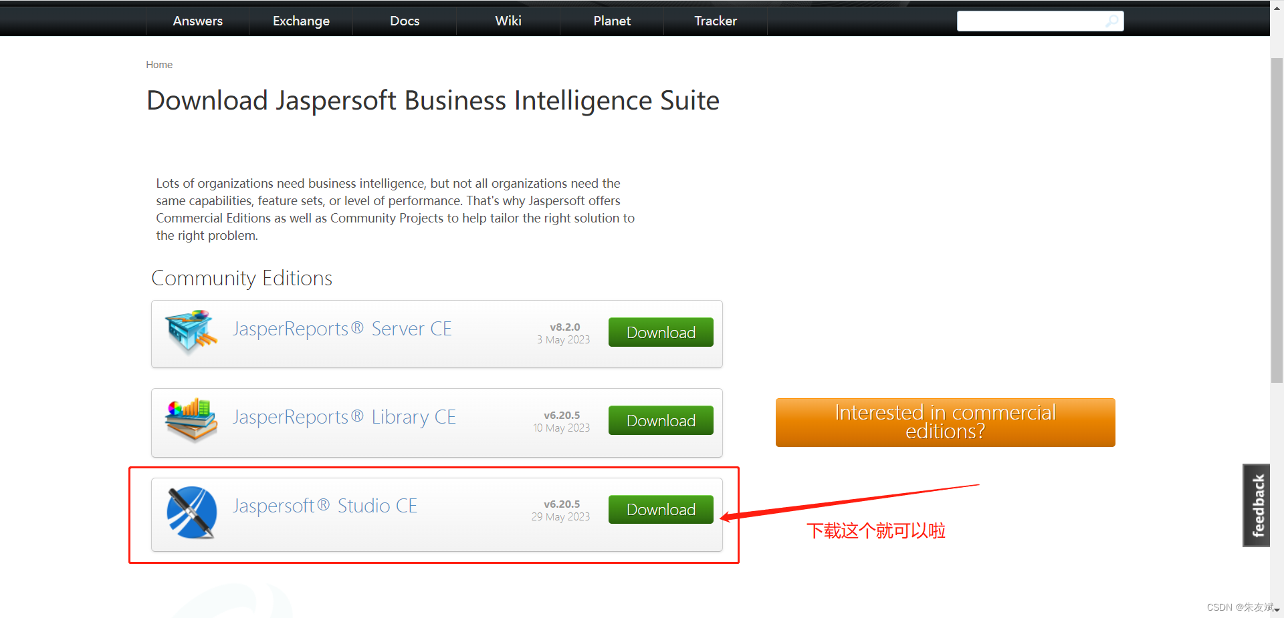Click the Jaspersoft Studio CE pen icon

point(191,512)
